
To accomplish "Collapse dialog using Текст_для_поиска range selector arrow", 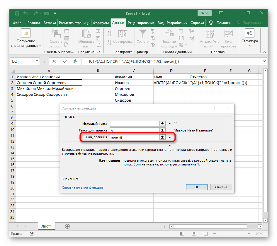I will (162, 130).
